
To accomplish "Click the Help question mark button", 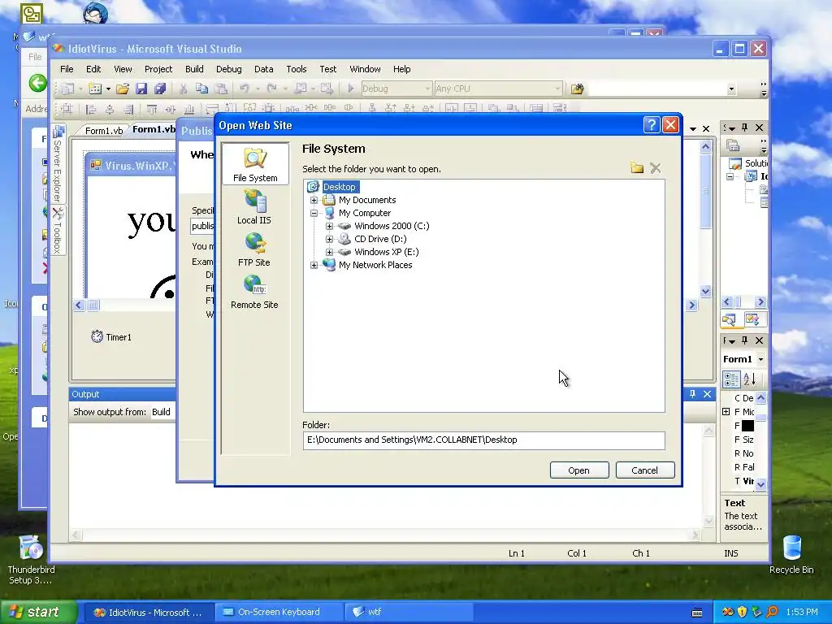I will pos(652,124).
